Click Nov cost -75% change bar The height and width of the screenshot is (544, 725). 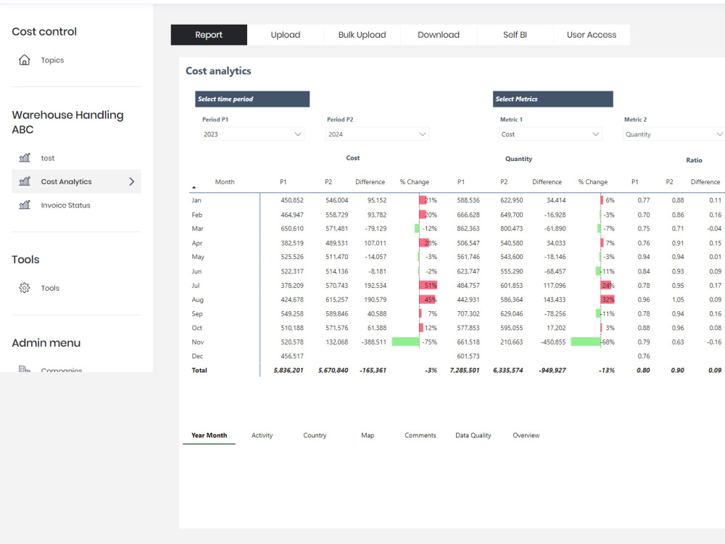[405, 342]
